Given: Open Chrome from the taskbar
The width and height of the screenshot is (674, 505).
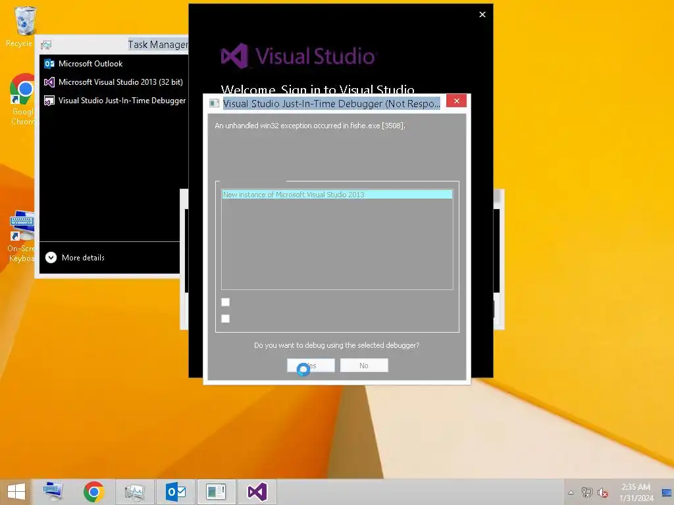Looking at the screenshot, I should pos(93,492).
